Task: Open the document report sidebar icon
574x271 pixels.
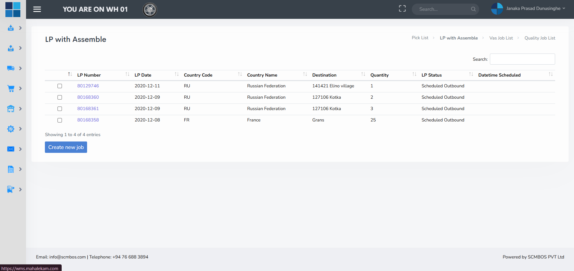Action: pyautogui.click(x=11, y=169)
